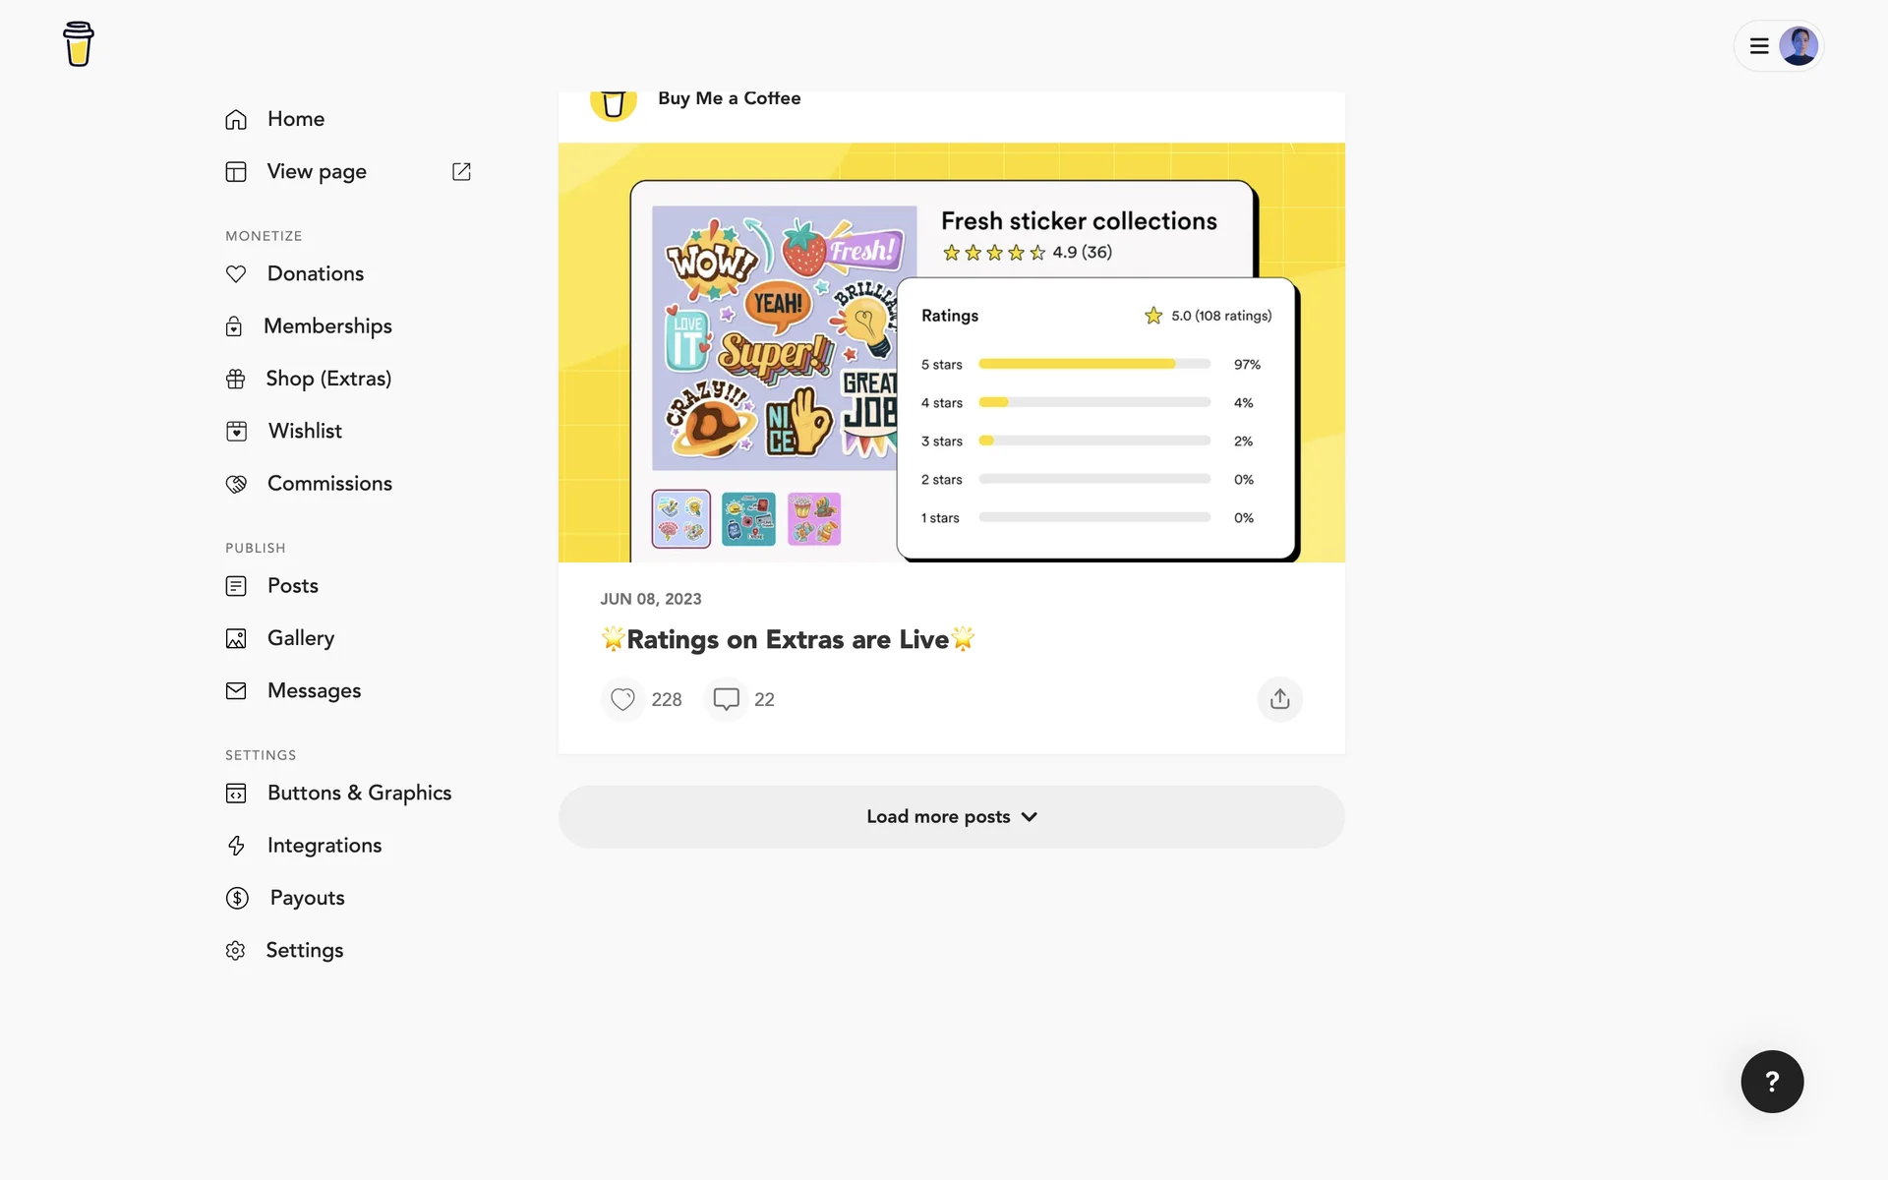Screen dimensions: 1888x1180
Task: Click the Gallery sidebar icon
Action: [x=236, y=639]
